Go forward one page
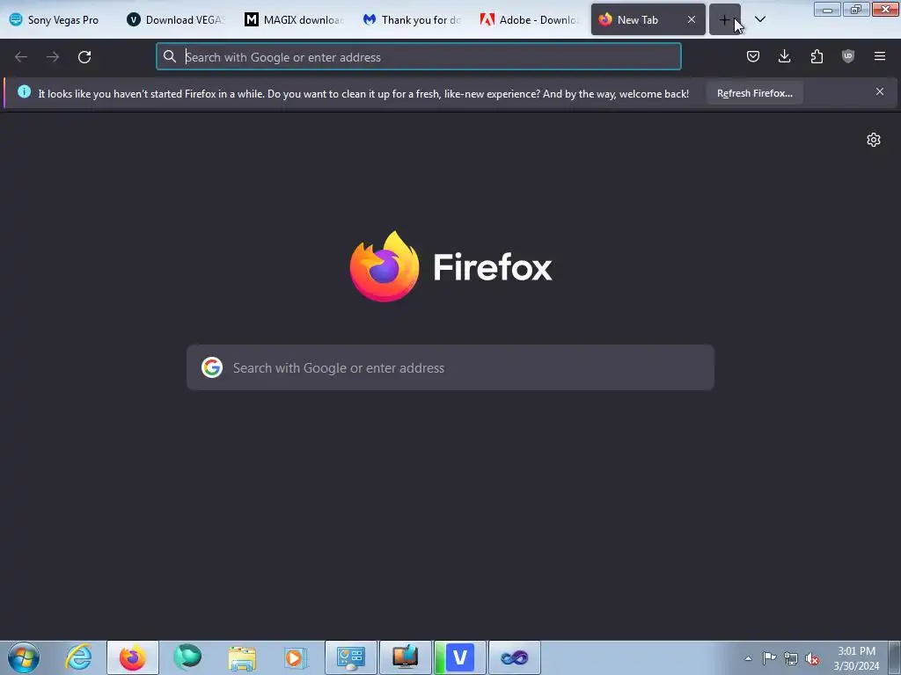Image resolution: width=901 pixels, height=675 pixels. (53, 57)
